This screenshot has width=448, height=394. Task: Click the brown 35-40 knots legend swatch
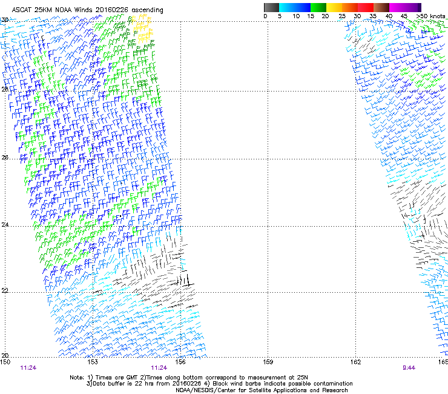(381, 7)
